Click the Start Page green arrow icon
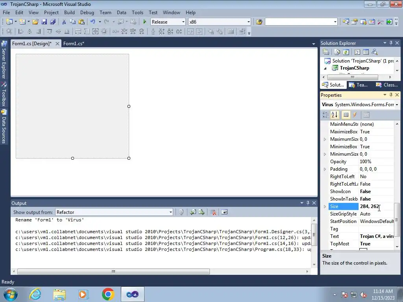The height and width of the screenshot is (302, 403). [389, 22]
